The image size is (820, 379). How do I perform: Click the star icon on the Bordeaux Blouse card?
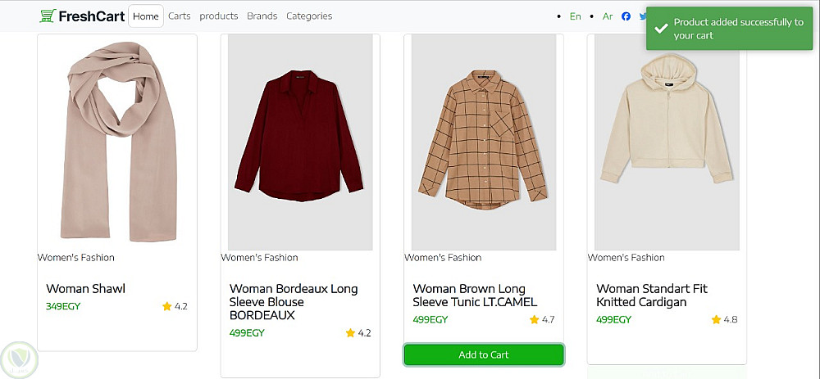click(x=351, y=333)
